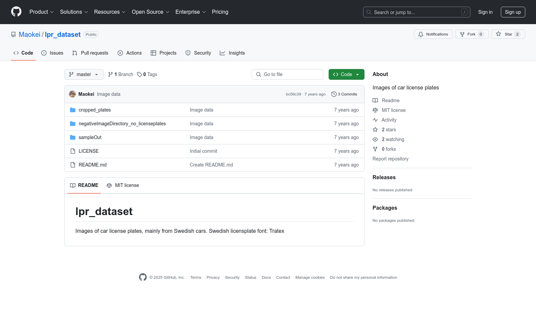Switch to the MIT license readme tab
The width and height of the screenshot is (536, 335).
pos(123,185)
